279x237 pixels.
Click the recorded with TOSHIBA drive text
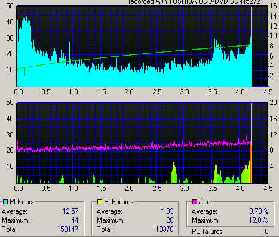click(194, 2)
